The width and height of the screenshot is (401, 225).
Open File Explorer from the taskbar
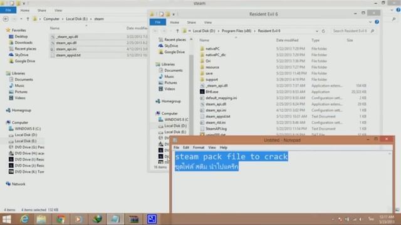click(41, 219)
